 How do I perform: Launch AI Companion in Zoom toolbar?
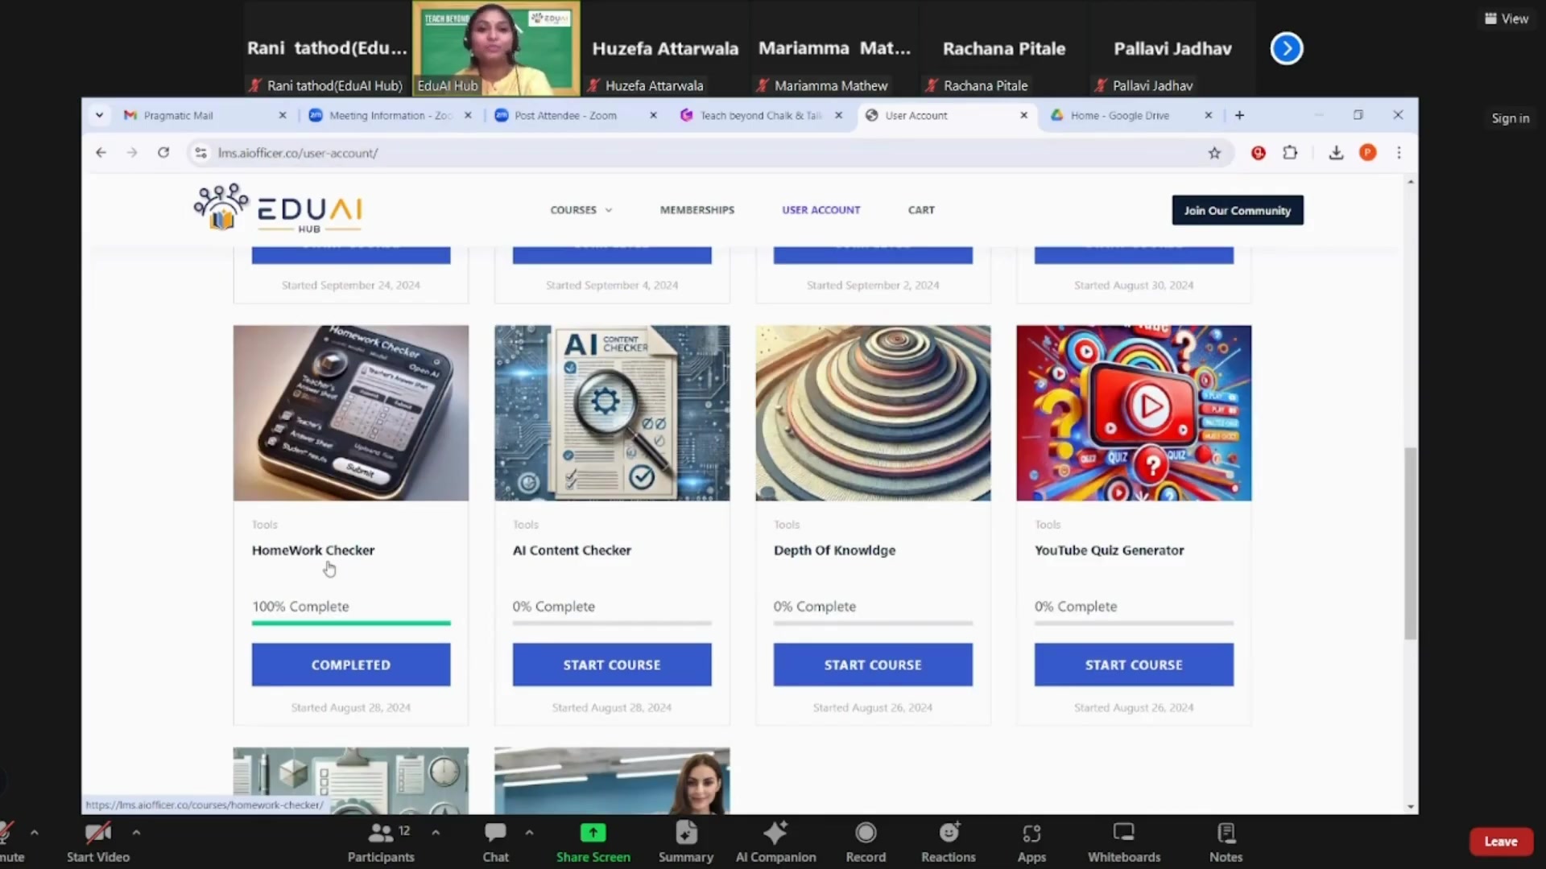775,833
